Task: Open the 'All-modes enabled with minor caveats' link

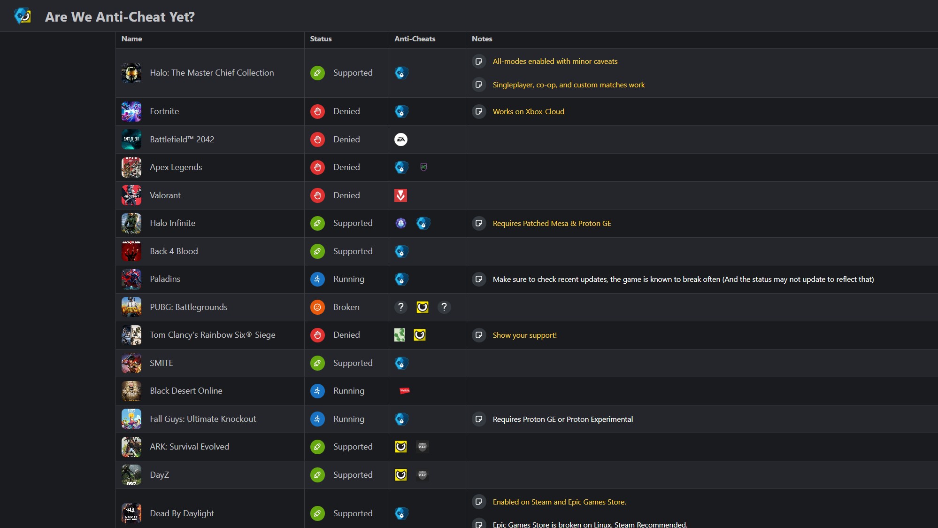Action: (x=555, y=62)
